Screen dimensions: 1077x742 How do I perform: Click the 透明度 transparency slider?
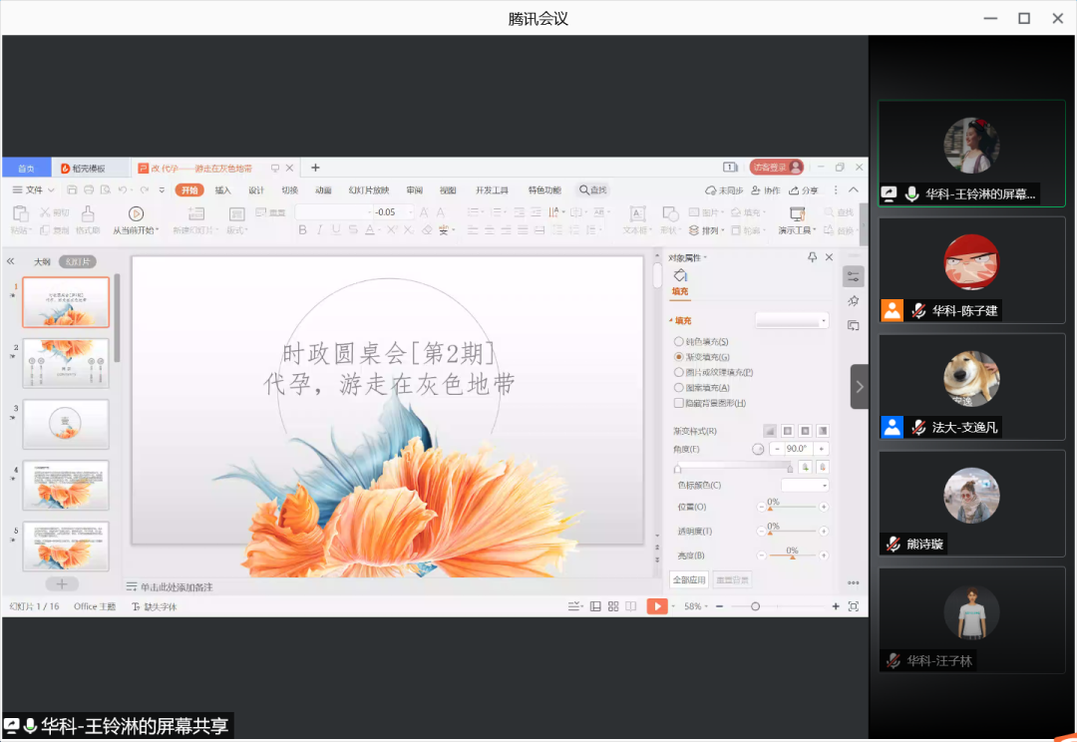[x=792, y=532]
